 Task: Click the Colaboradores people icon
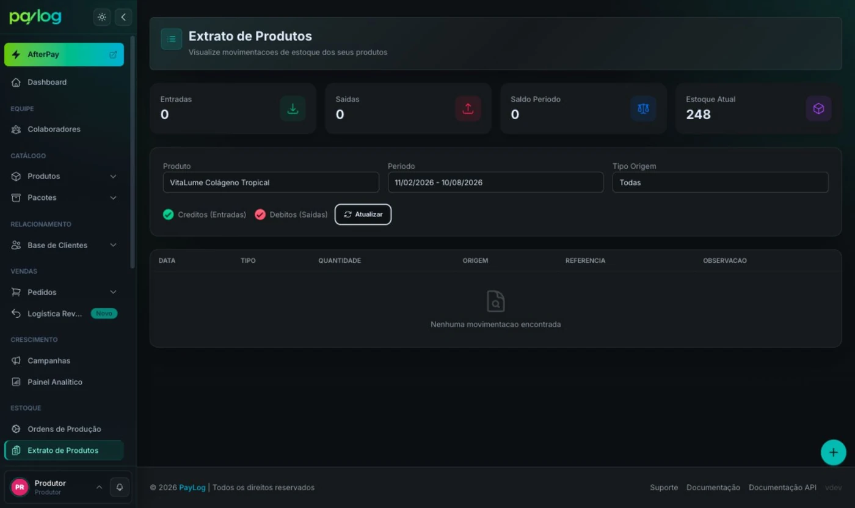click(16, 129)
